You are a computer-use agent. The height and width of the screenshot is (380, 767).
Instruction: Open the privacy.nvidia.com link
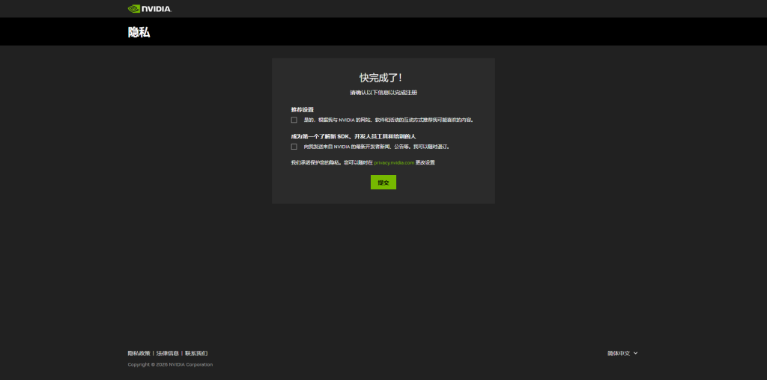pyautogui.click(x=394, y=162)
